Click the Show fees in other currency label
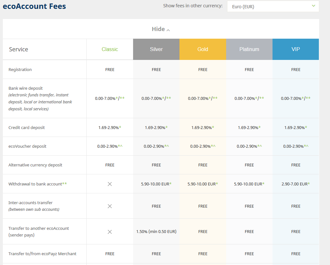Viewport: 330px width, 265px height. coord(193,6)
